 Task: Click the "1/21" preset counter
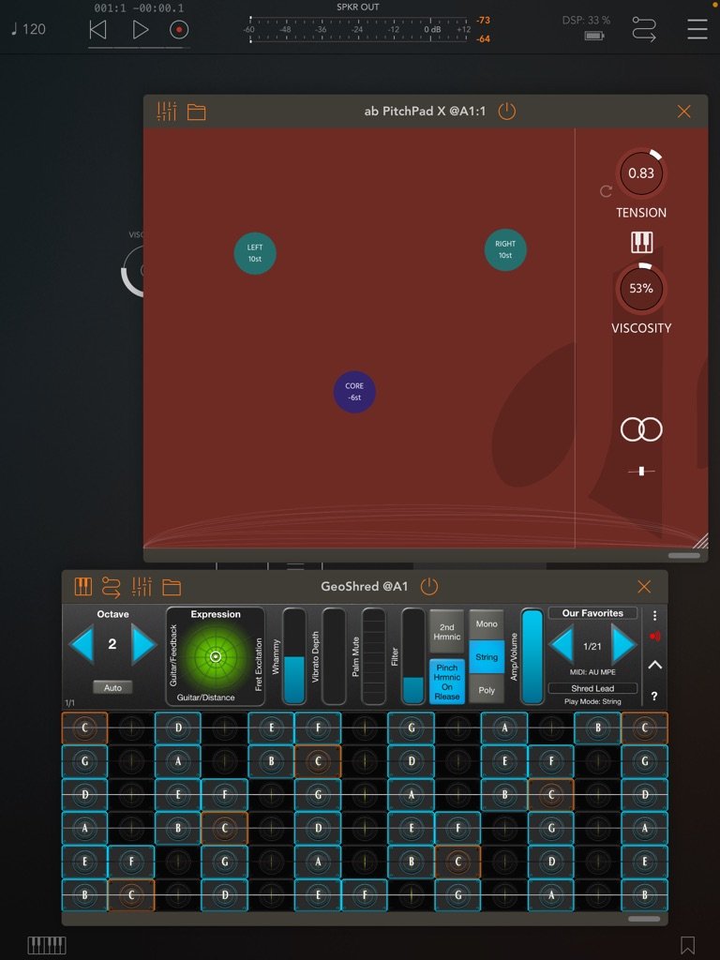[592, 646]
